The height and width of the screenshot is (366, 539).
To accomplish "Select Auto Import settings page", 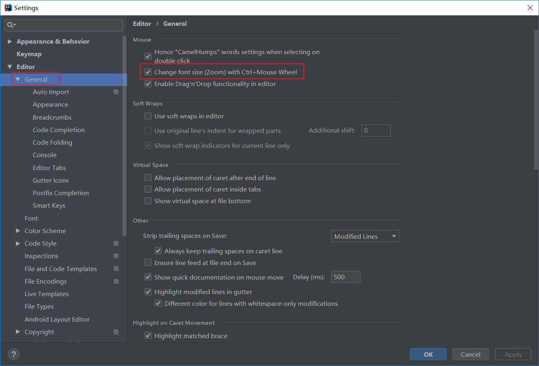I will 51,92.
